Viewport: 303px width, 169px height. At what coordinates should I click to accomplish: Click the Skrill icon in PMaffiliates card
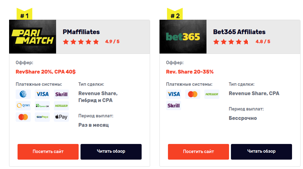pyautogui.click(x=61, y=94)
